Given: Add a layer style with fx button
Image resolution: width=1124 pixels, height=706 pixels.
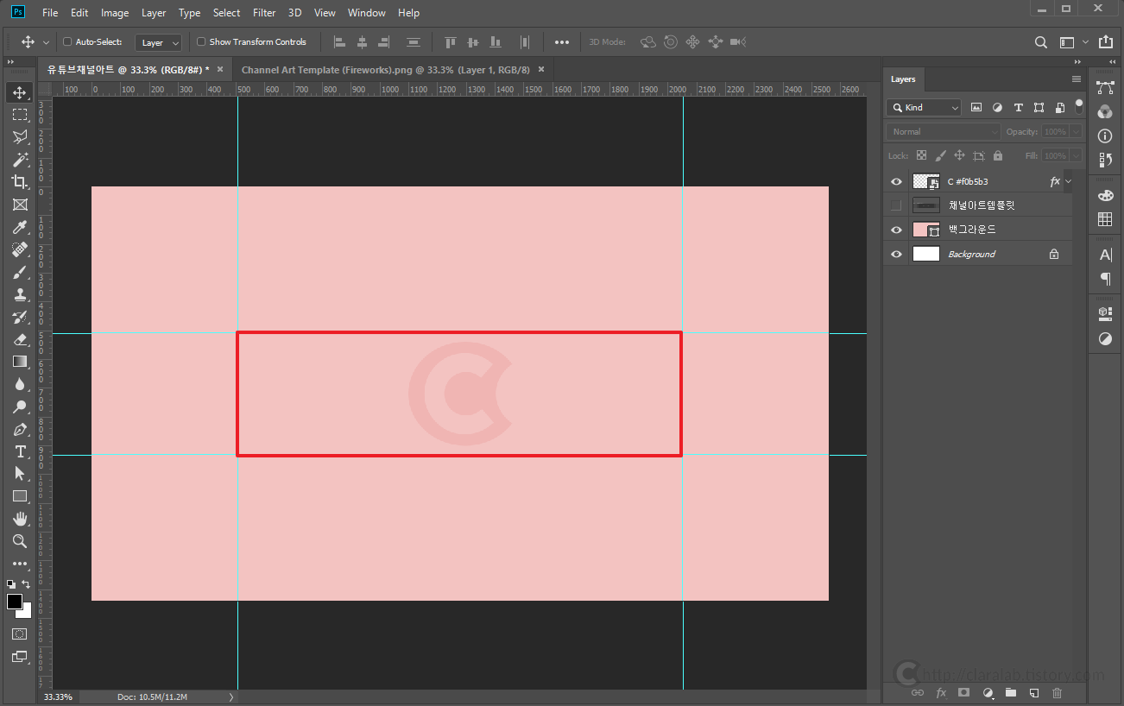Looking at the screenshot, I should point(941,693).
